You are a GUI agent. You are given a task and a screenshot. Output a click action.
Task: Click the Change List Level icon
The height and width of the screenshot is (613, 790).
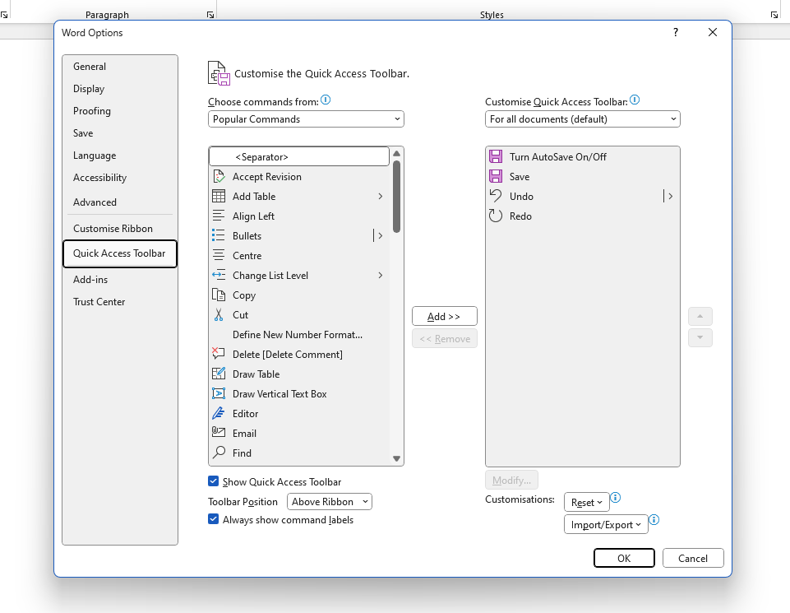[x=219, y=275]
